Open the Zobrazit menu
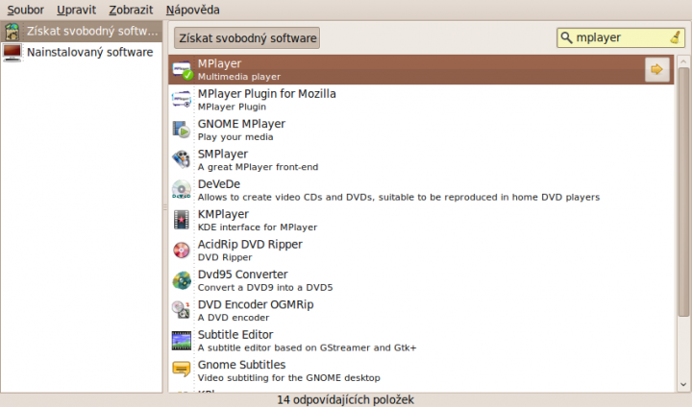 131,10
